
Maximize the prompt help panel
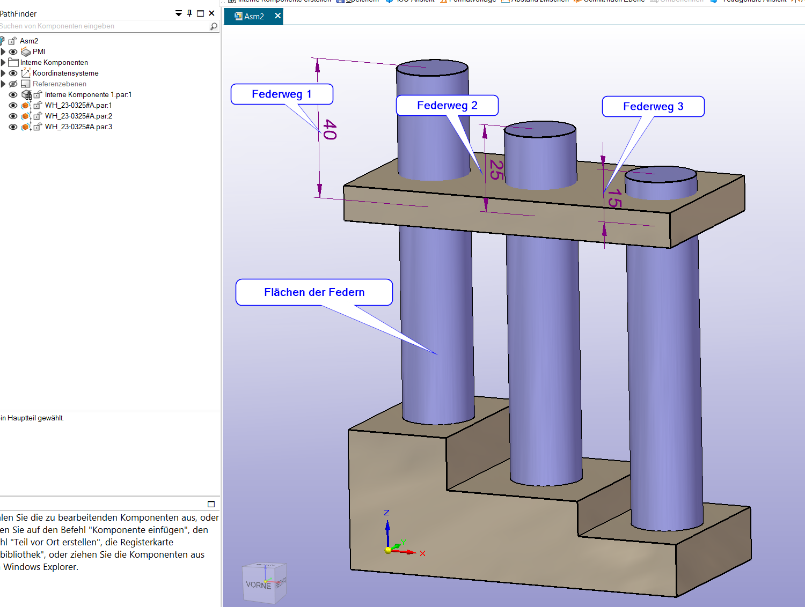[211, 504]
